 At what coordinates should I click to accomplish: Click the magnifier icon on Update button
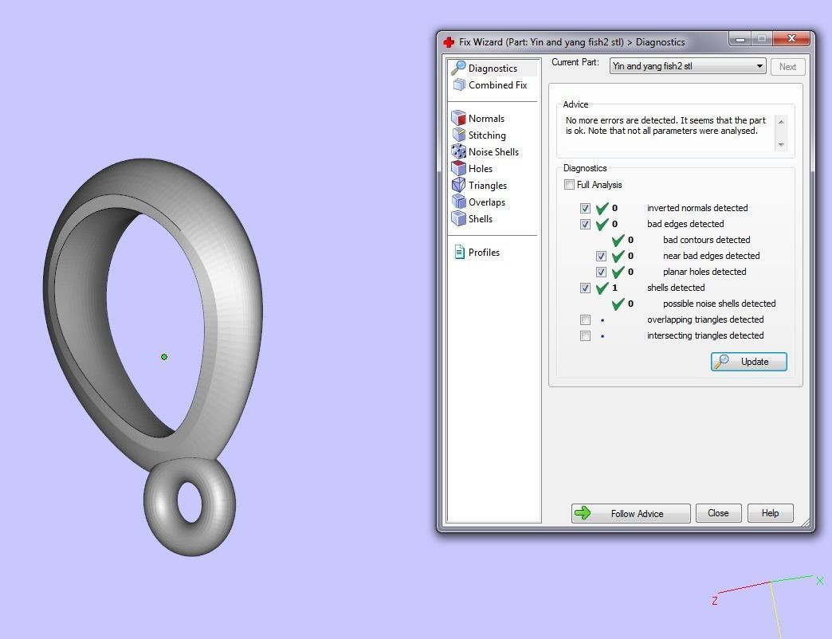click(x=721, y=361)
